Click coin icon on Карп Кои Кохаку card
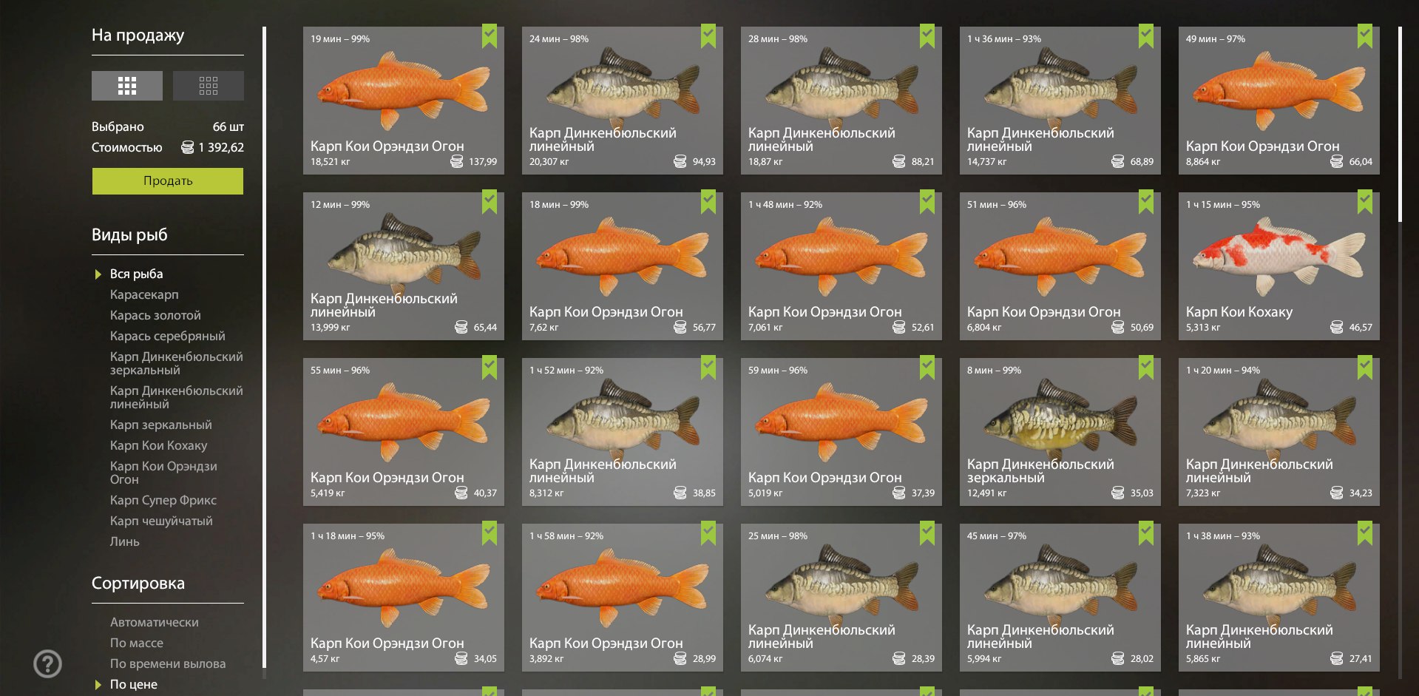The width and height of the screenshot is (1419, 696). coord(1336,327)
